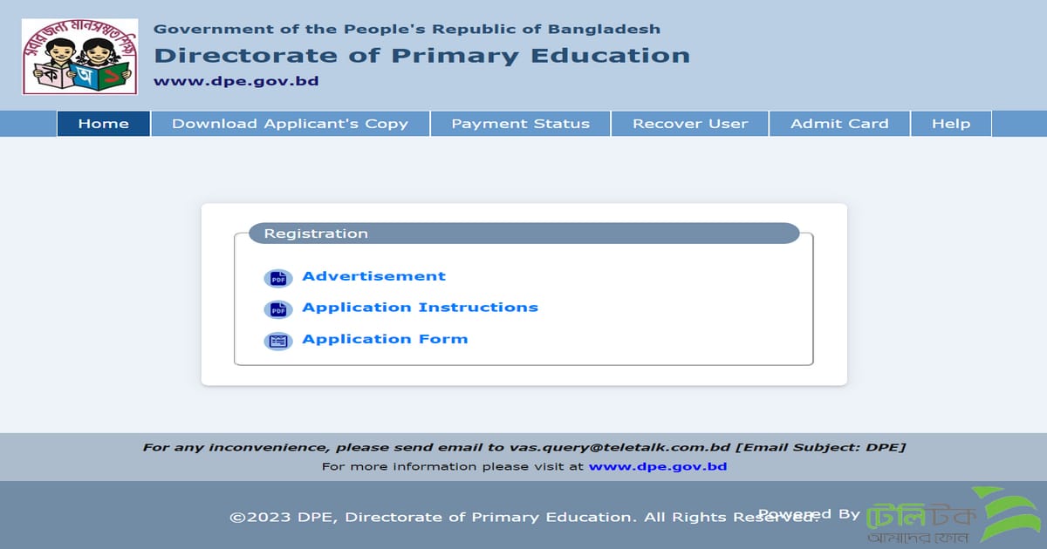Click the www.dpe.gov.bd address in the header
This screenshot has width=1047, height=549.
236,82
